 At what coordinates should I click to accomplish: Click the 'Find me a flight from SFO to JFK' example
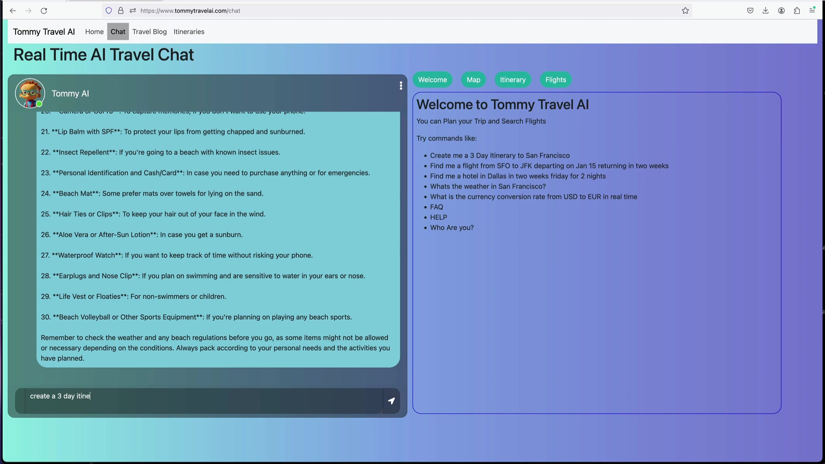(x=549, y=166)
